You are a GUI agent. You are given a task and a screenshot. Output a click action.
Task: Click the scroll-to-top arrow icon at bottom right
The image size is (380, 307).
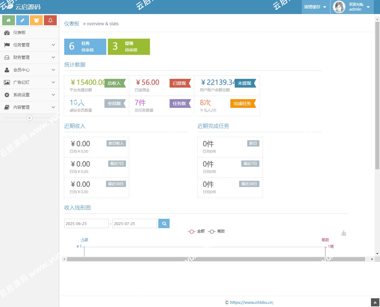[x=375, y=302]
